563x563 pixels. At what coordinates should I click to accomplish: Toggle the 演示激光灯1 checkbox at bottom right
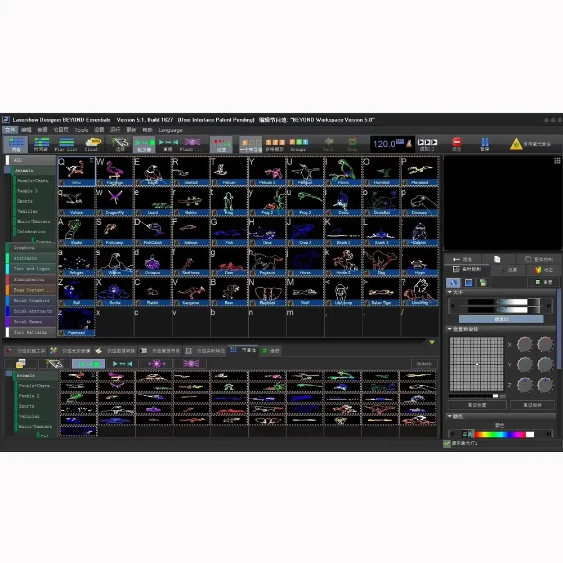click(x=447, y=444)
